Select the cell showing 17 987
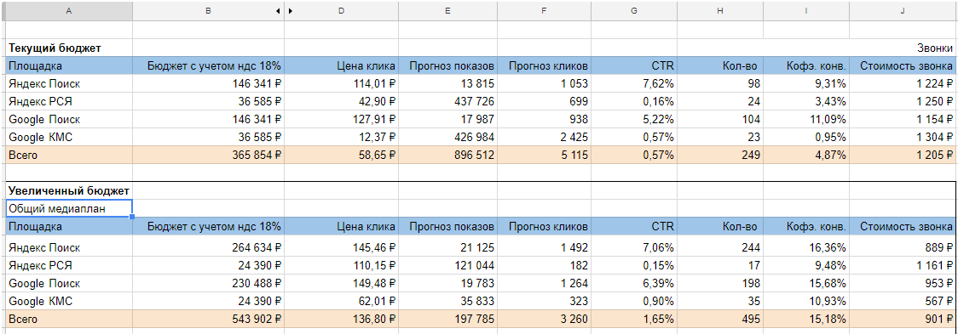The image size is (958, 334). [x=447, y=120]
